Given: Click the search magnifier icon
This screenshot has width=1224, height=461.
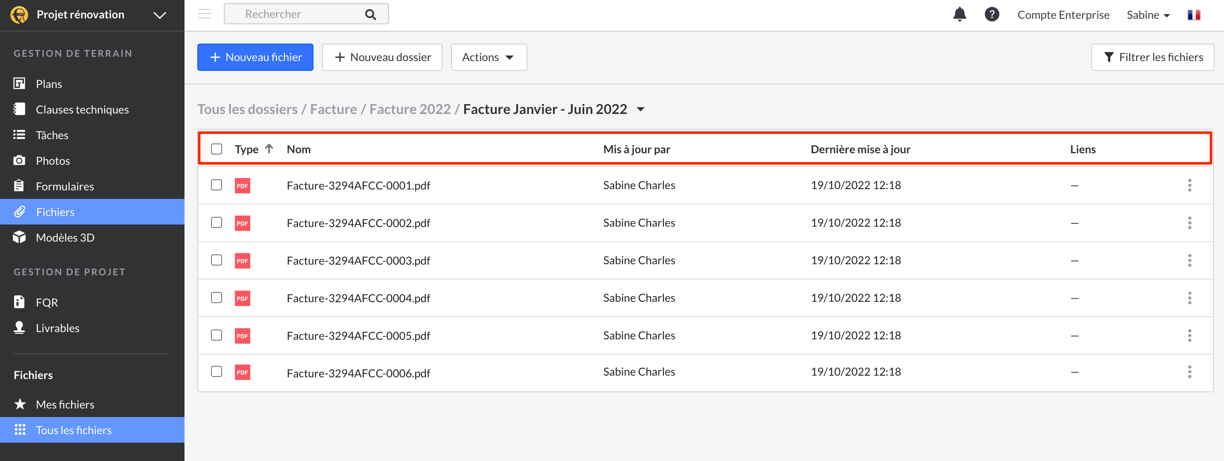Looking at the screenshot, I should (x=371, y=14).
